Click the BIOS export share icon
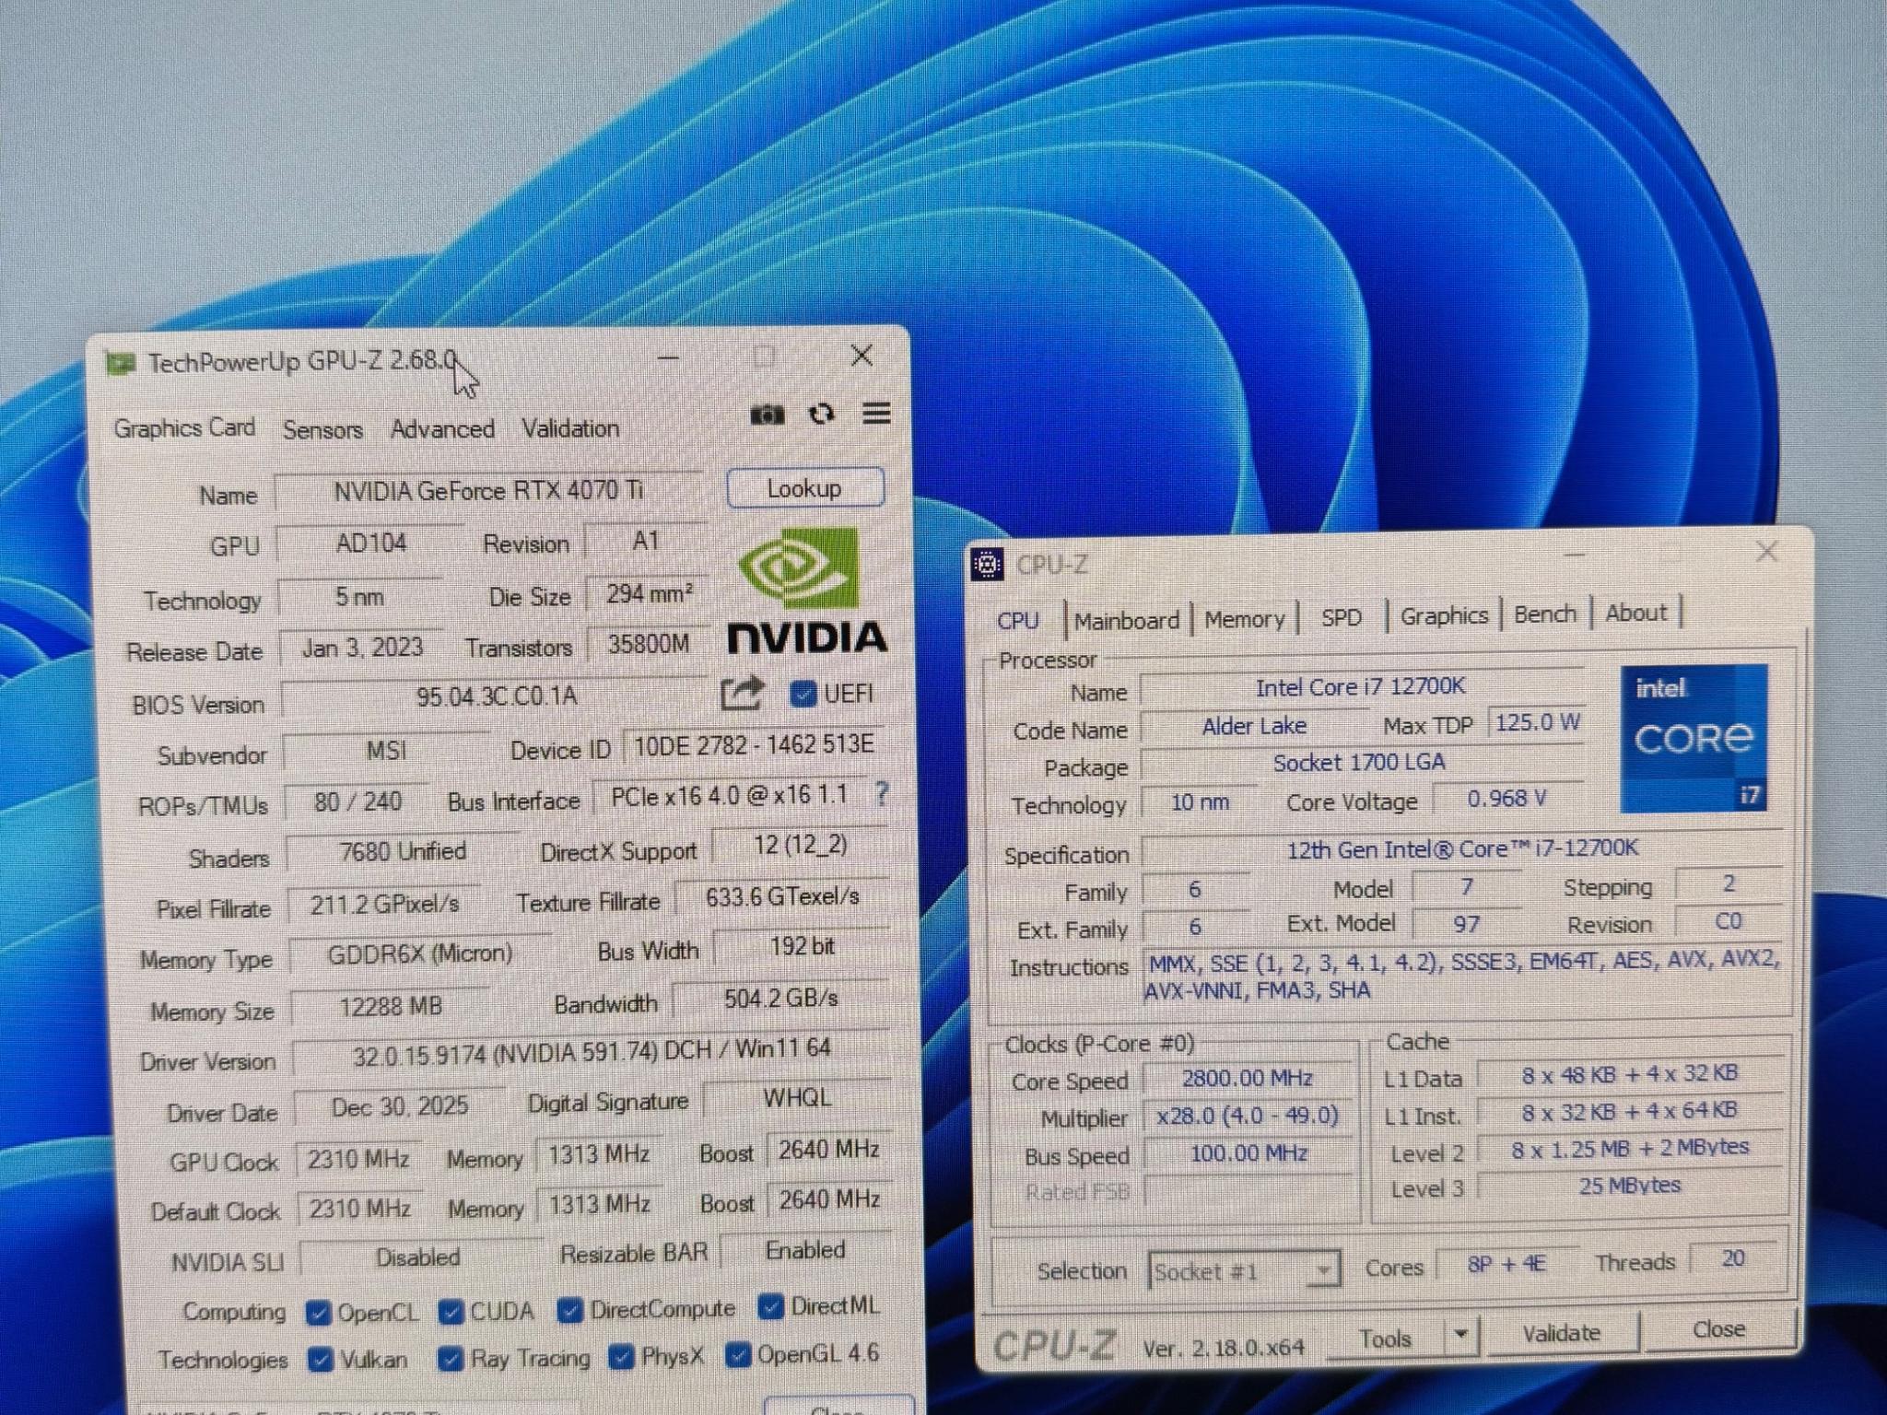Viewport: 1887px width, 1415px height. (x=742, y=693)
